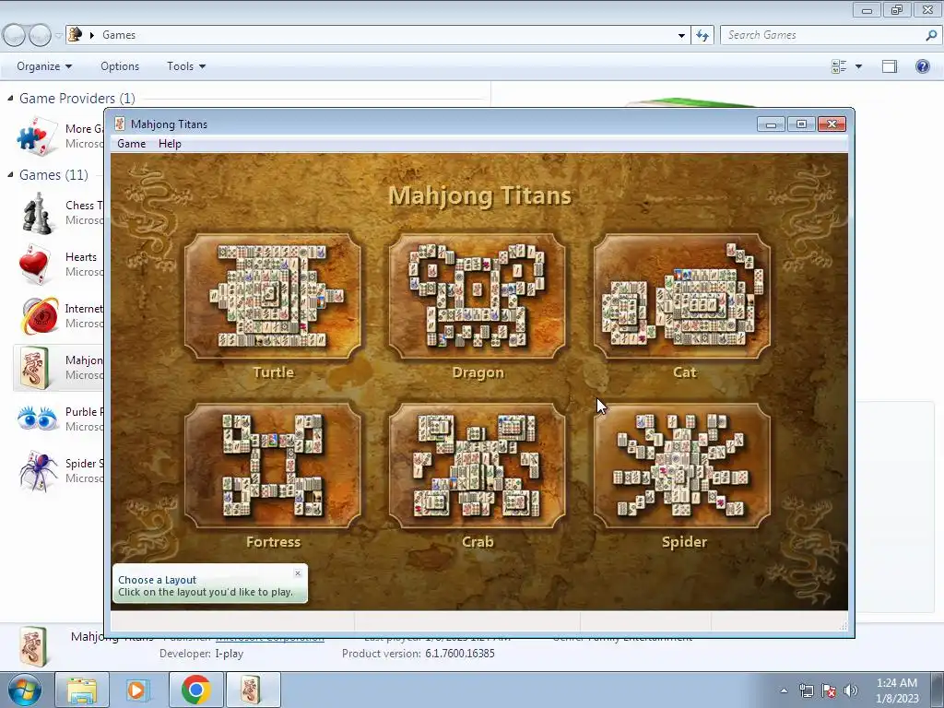Choose the Crab layout thumbnail

click(478, 466)
